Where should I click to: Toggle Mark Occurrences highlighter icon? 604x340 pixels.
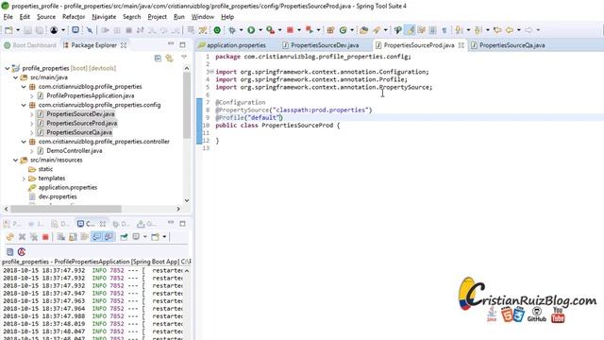[x=411, y=30]
